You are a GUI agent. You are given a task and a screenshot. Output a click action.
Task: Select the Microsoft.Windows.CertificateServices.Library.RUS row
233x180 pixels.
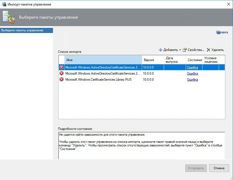click(x=142, y=80)
